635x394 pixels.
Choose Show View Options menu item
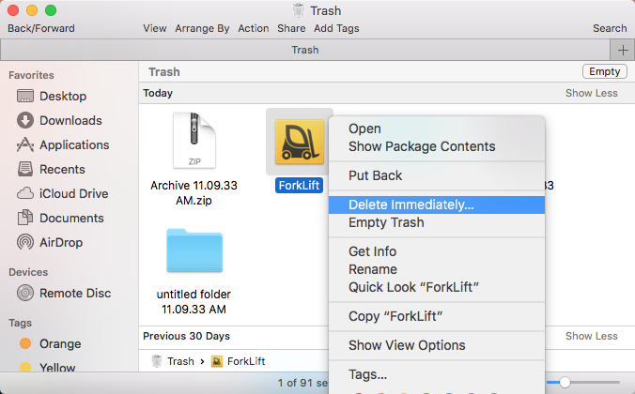click(x=437, y=345)
